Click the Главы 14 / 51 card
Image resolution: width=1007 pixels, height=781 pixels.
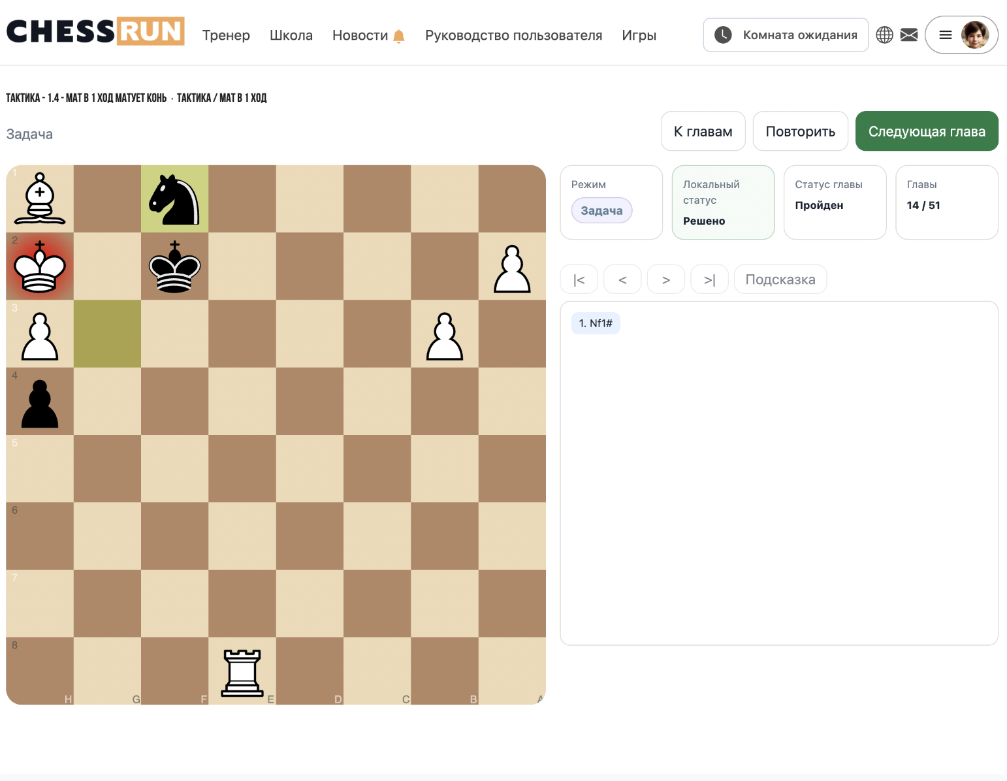tap(947, 202)
